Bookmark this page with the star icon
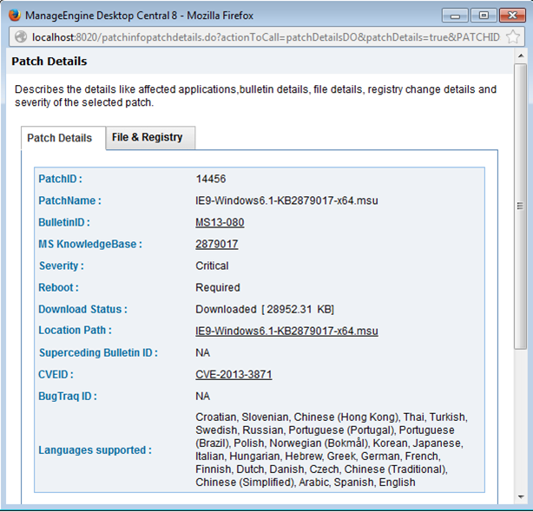The image size is (533, 512). [513, 36]
